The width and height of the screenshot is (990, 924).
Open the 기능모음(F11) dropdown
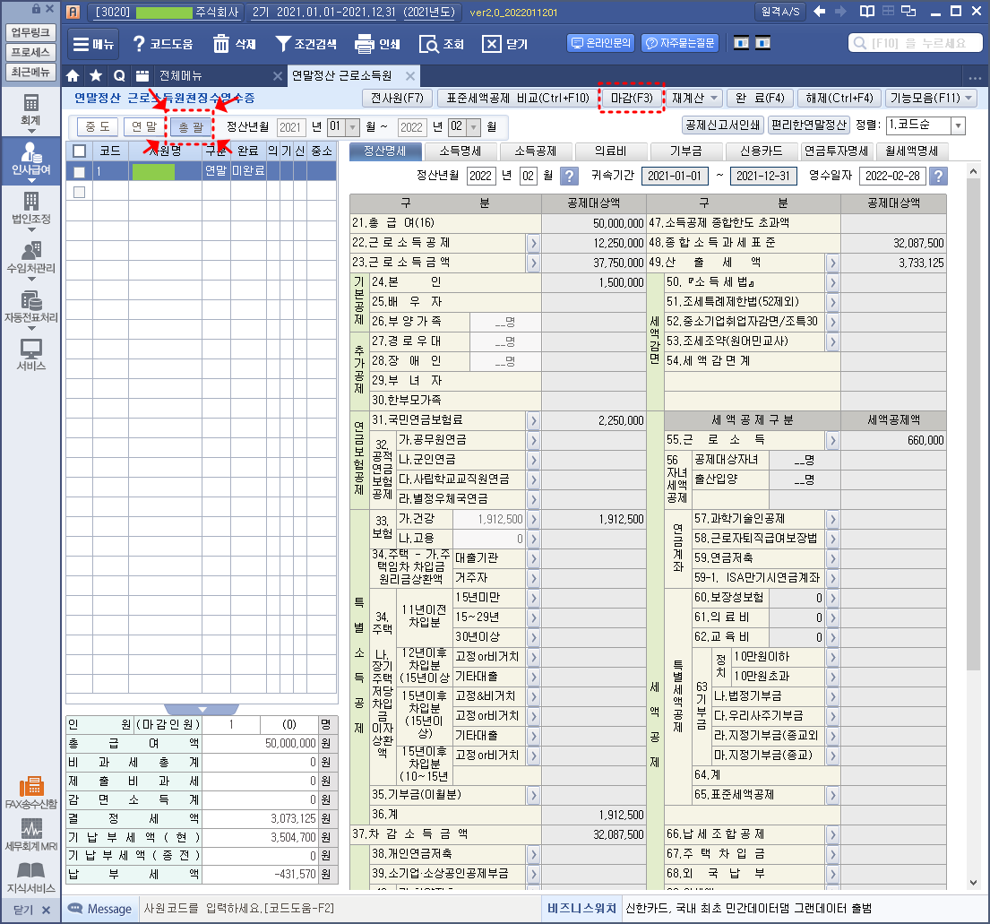coord(931,98)
